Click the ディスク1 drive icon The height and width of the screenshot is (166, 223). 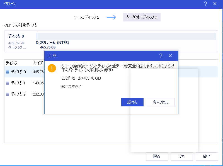(8, 83)
